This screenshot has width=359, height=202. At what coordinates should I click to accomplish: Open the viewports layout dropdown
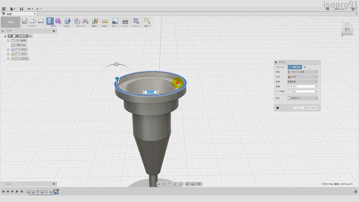pos(199,184)
